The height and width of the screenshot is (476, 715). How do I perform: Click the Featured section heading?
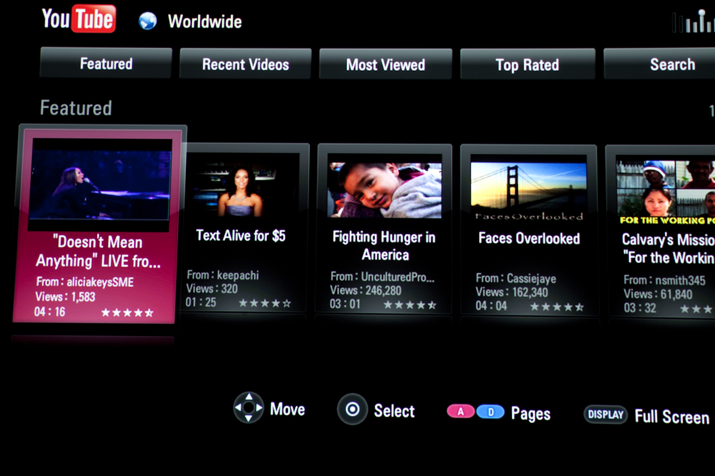pos(76,108)
